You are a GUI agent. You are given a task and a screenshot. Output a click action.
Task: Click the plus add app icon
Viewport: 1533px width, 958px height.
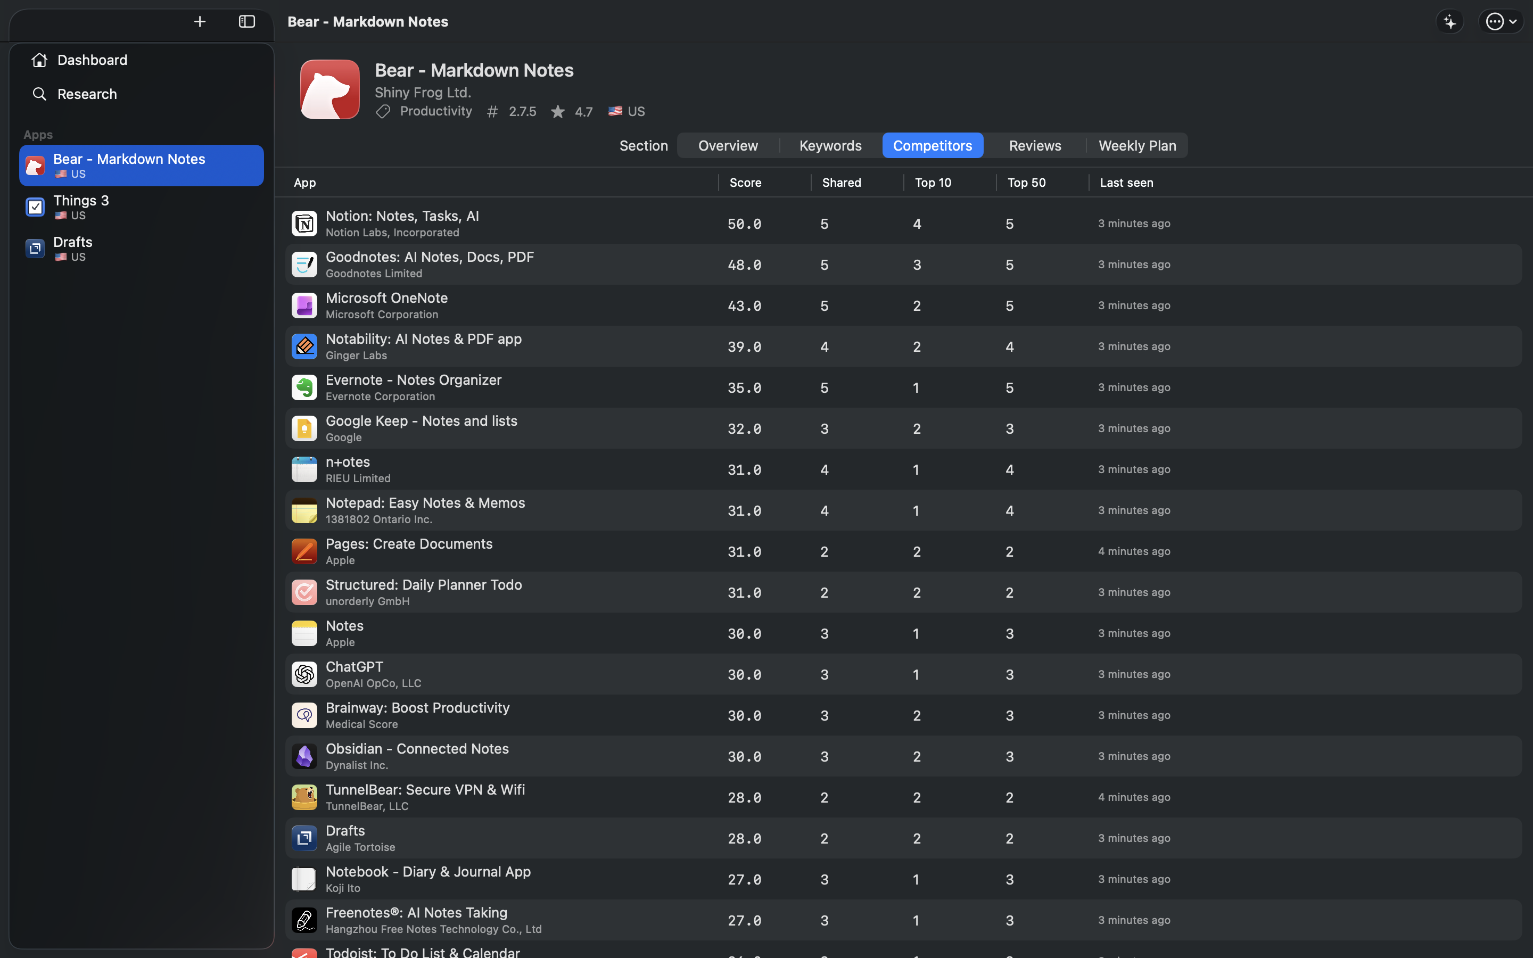point(200,21)
